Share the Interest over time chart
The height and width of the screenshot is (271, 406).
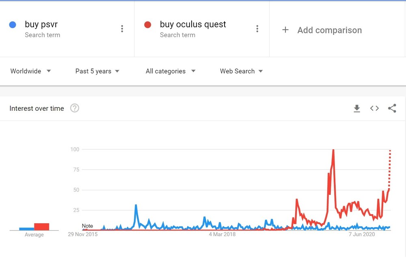tap(392, 108)
